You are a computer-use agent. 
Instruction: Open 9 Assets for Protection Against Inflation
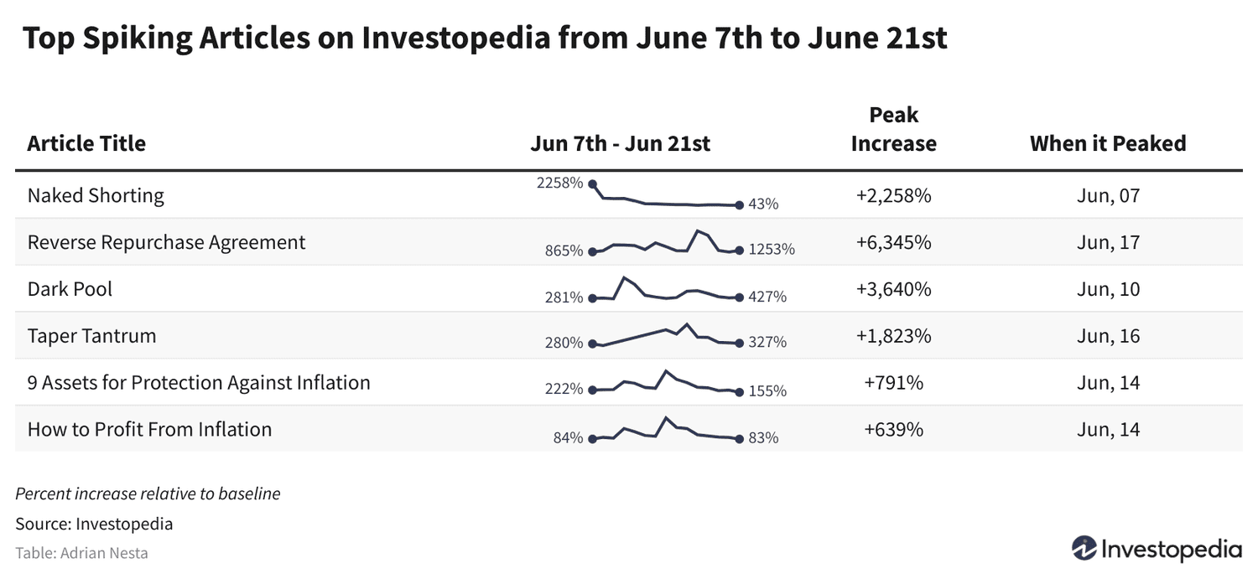199,383
